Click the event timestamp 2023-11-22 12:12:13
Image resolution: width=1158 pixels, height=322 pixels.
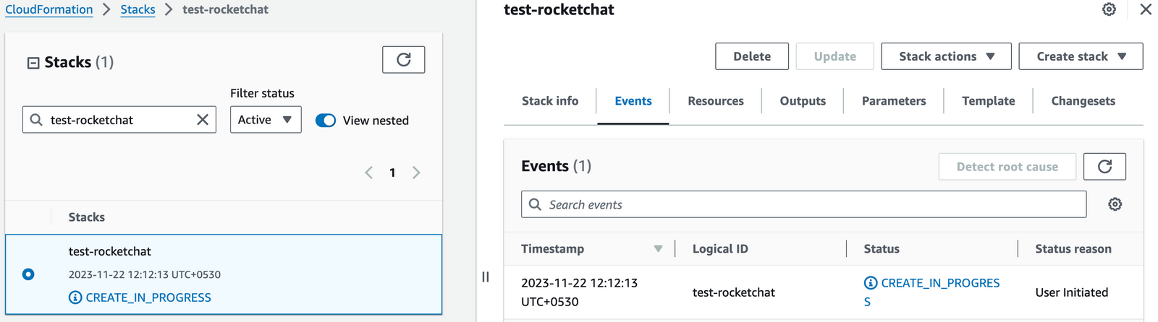(579, 292)
